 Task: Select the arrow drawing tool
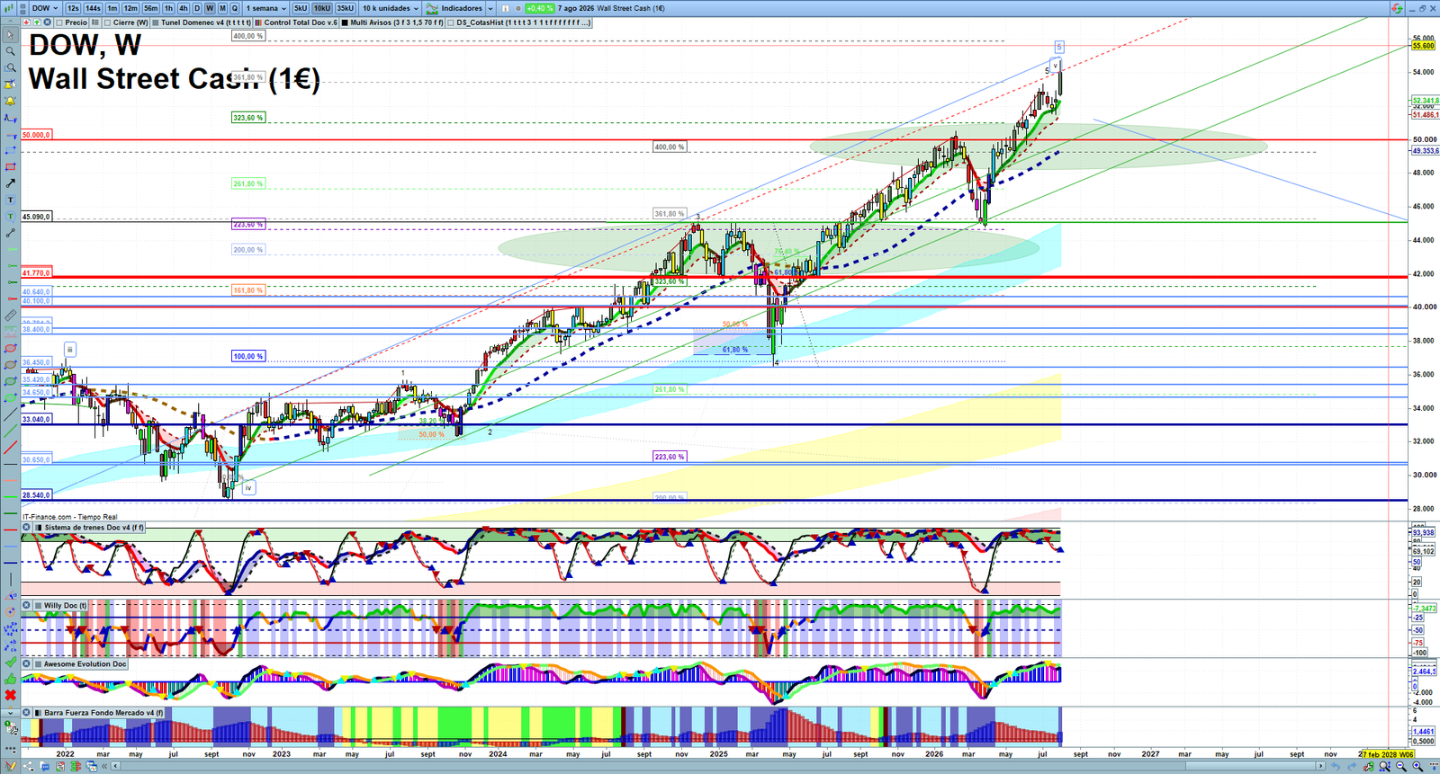tap(10, 182)
